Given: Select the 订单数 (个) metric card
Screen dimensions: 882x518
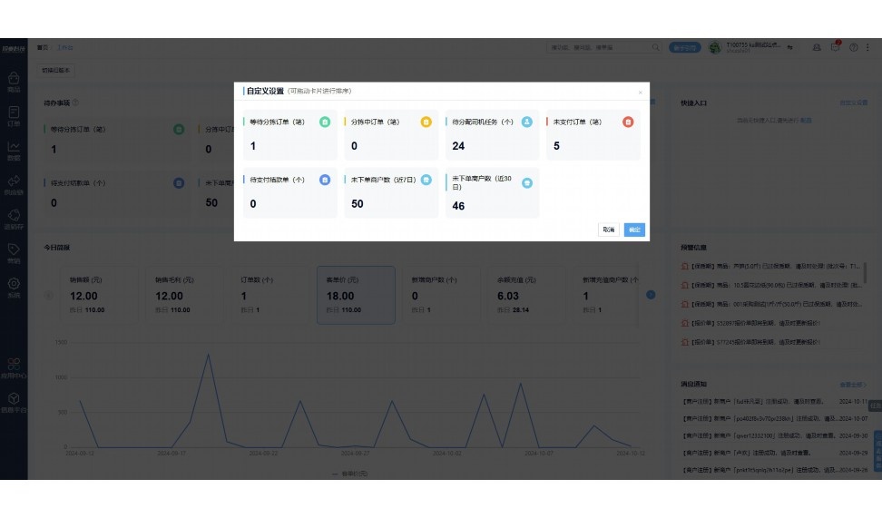Looking at the screenshot, I should [x=270, y=295].
